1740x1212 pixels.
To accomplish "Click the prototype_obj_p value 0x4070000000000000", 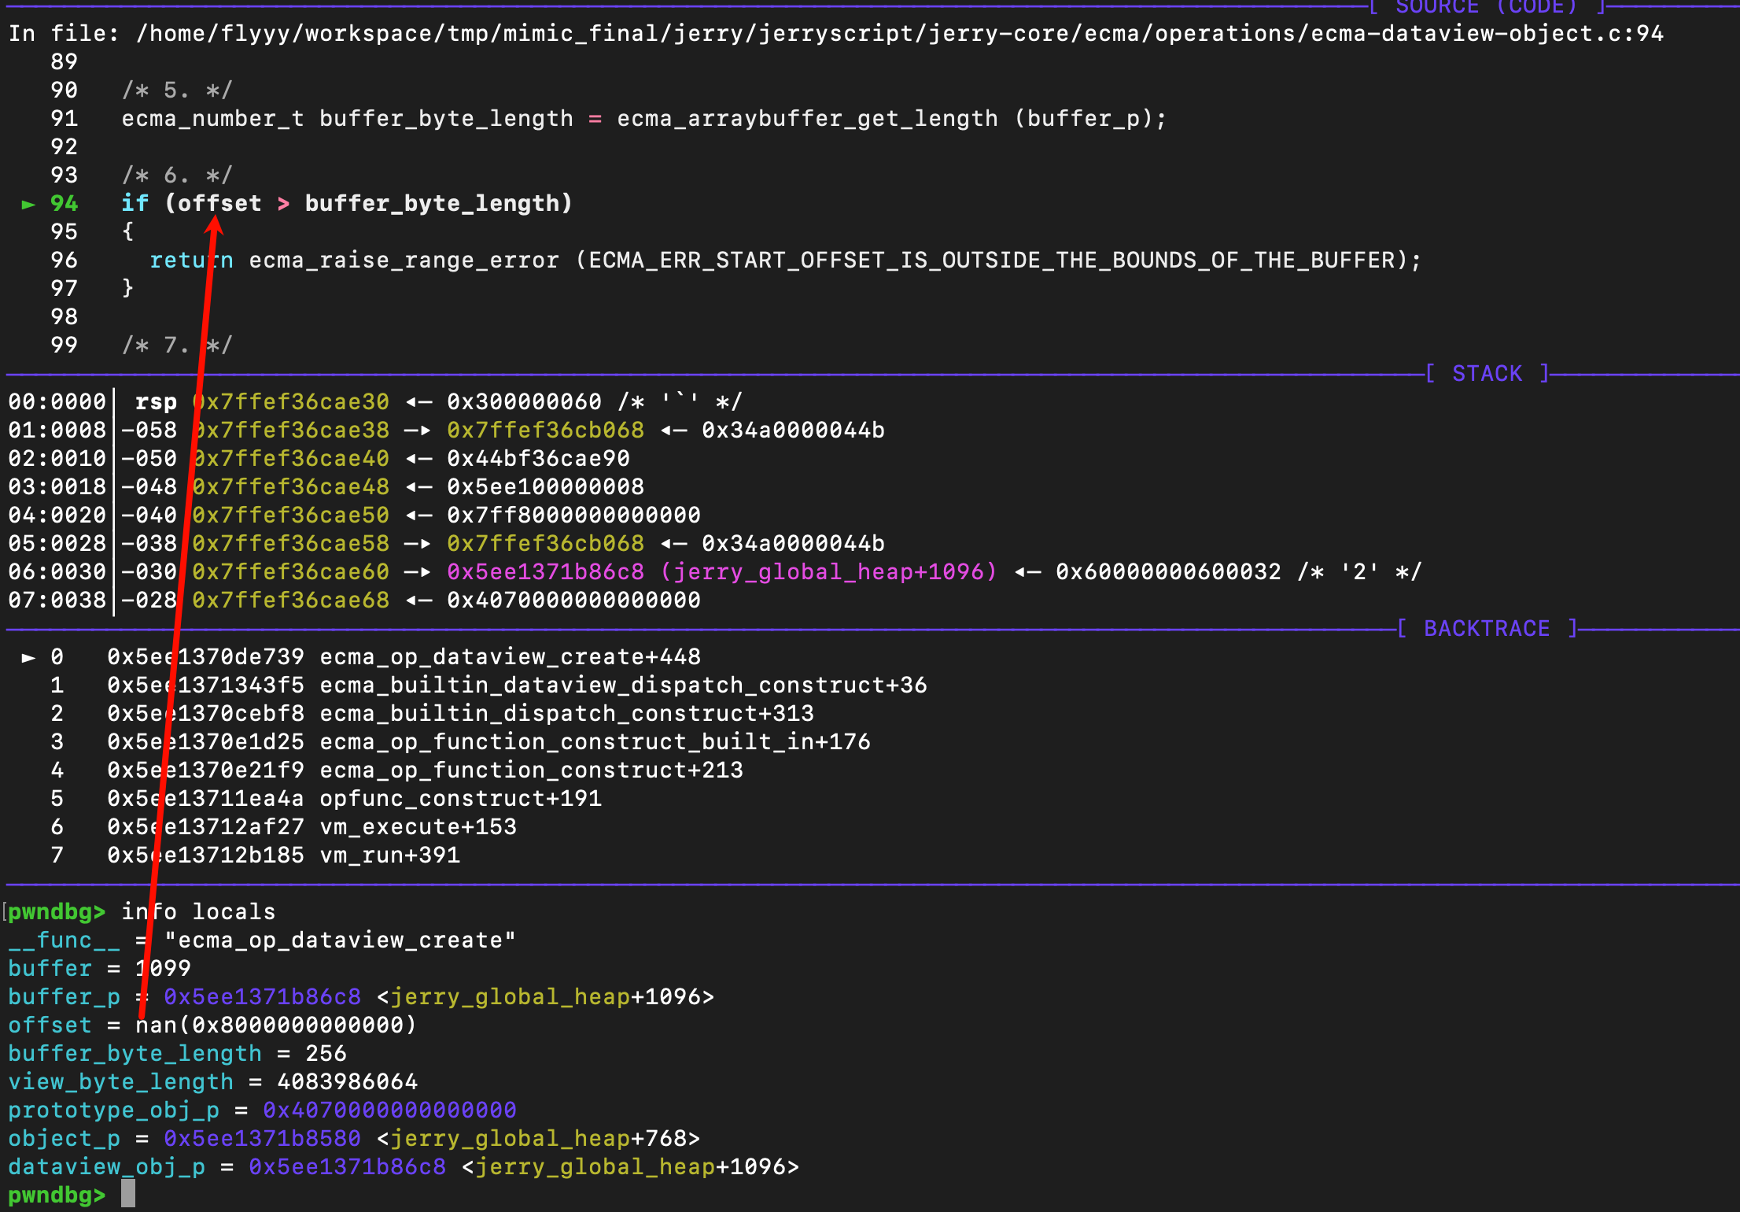I will 389,1110.
